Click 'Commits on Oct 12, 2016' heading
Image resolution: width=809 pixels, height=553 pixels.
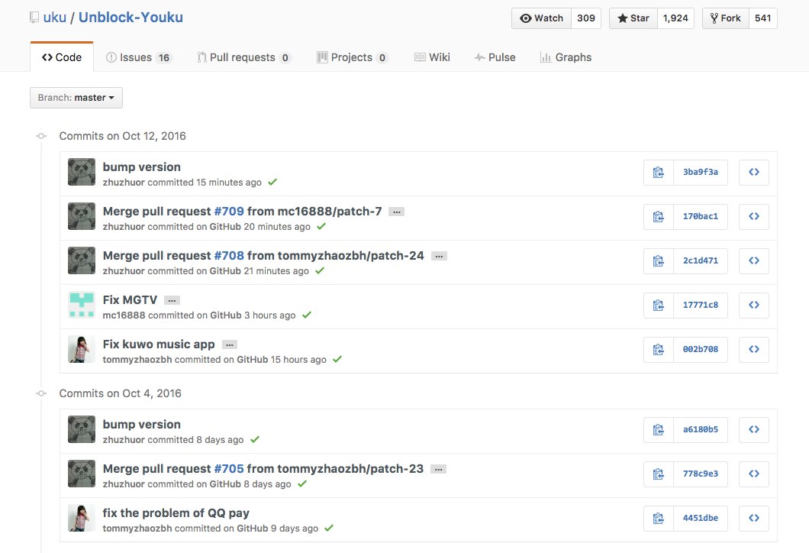click(x=122, y=136)
